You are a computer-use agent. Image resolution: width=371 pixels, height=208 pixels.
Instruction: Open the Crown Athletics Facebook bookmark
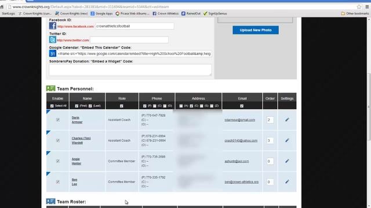click(x=165, y=13)
